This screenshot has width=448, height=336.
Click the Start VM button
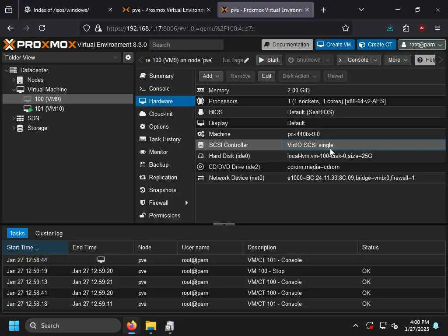click(x=269, y=60)
